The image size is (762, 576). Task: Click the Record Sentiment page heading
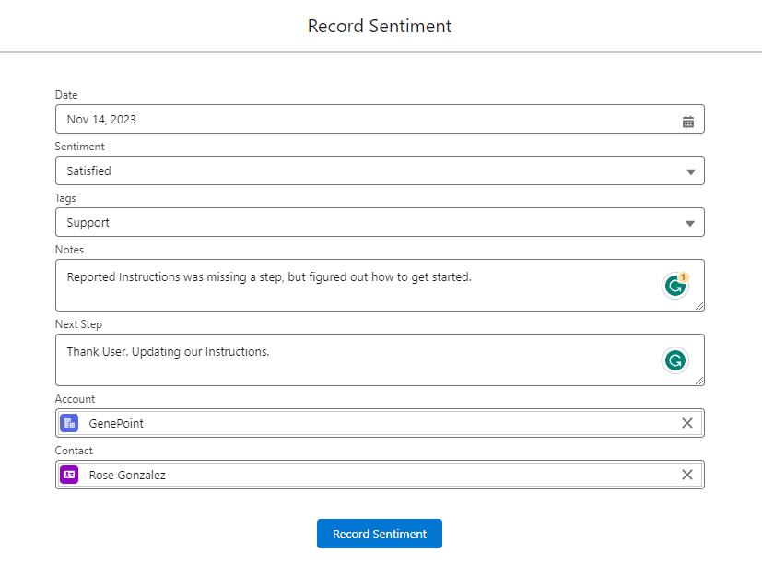click(x=380, y=26)
